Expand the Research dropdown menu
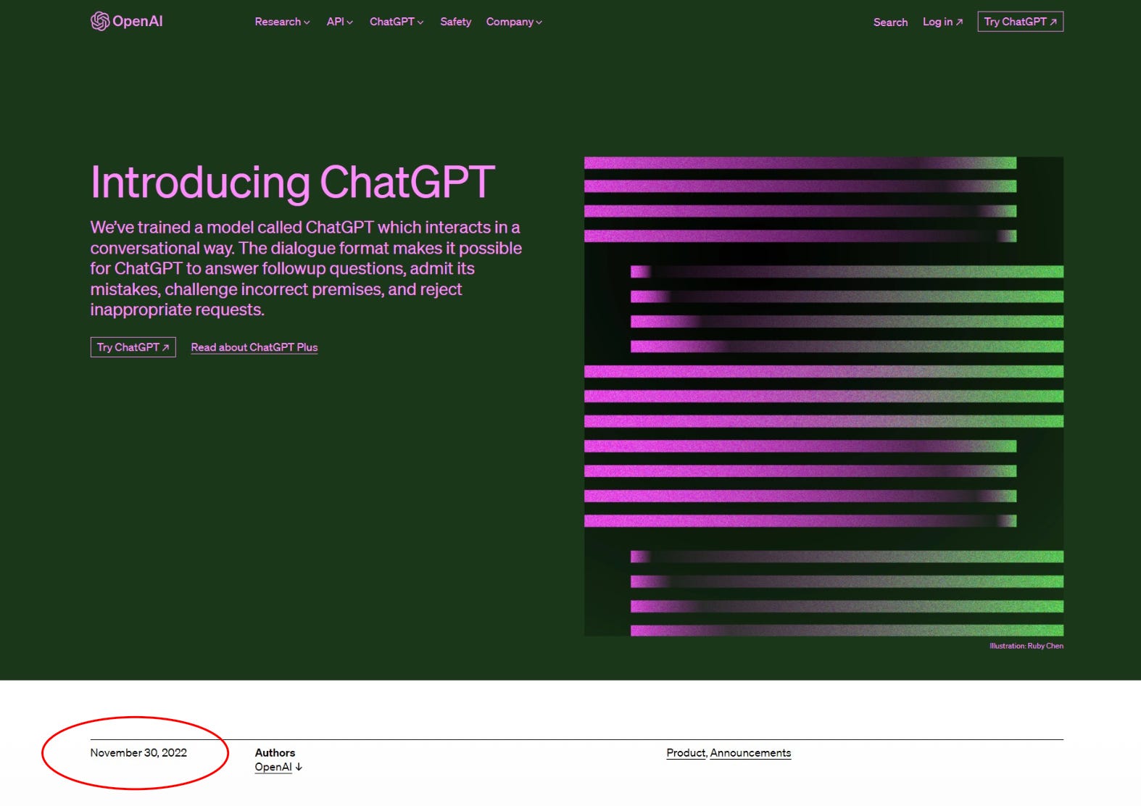This screenshot has height=806, width=1141. [282, 22]
